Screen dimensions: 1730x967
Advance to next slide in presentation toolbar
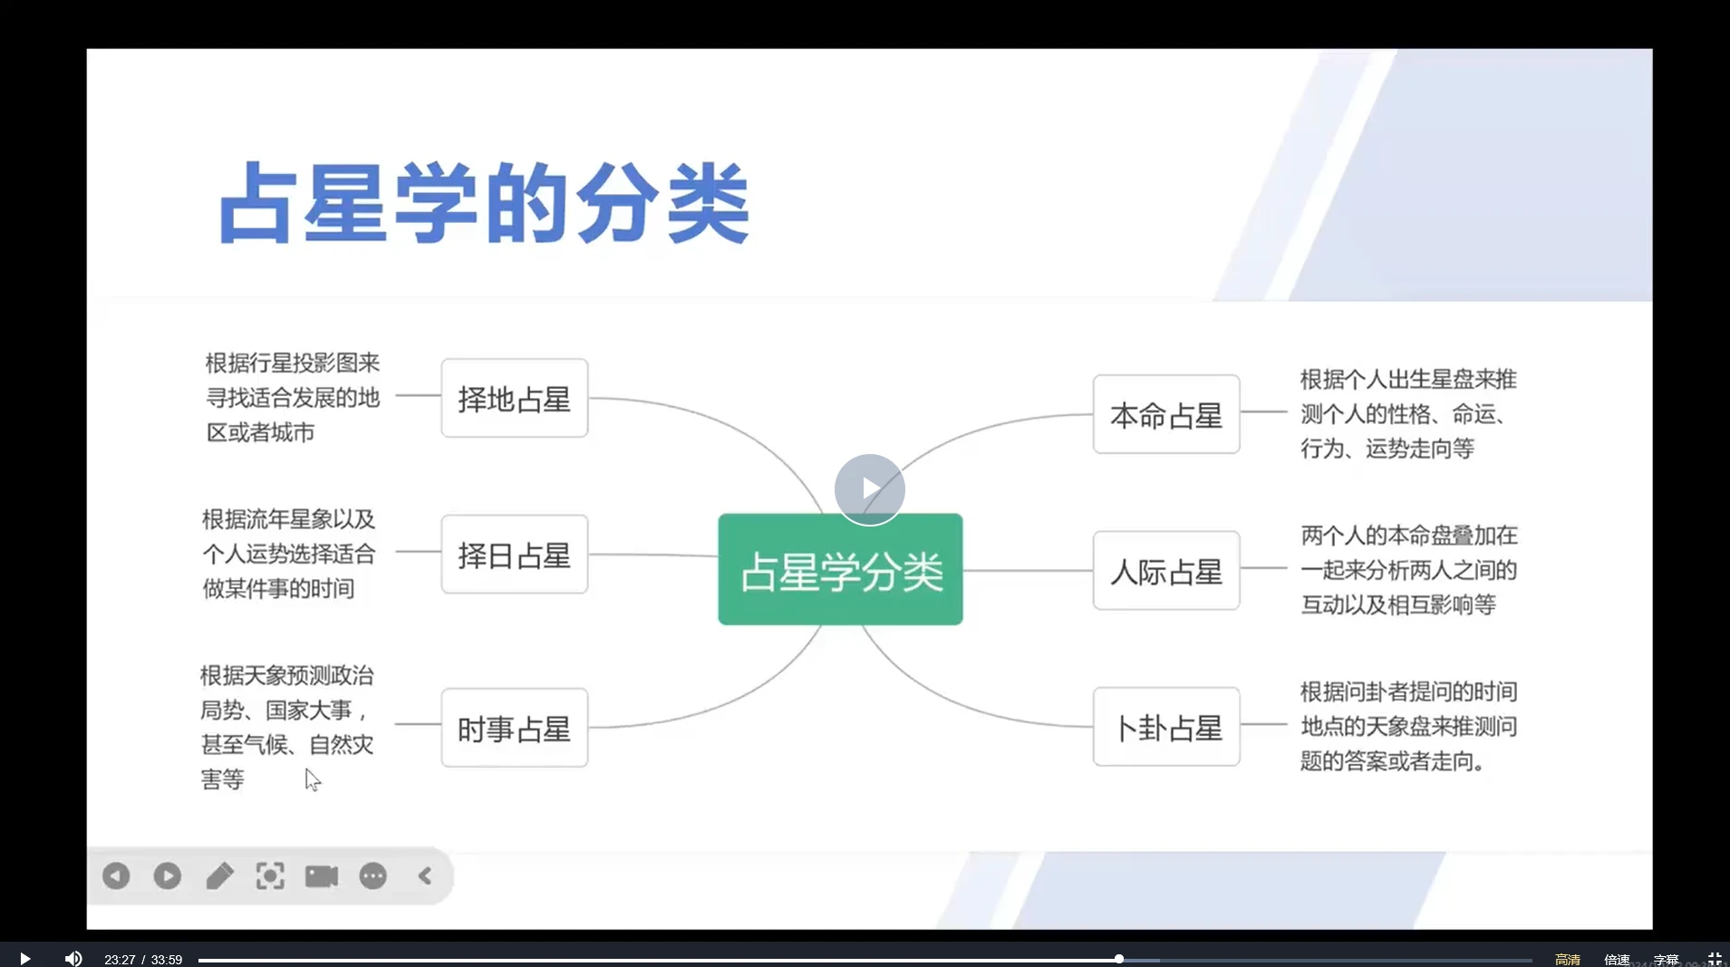coord(167,875)
